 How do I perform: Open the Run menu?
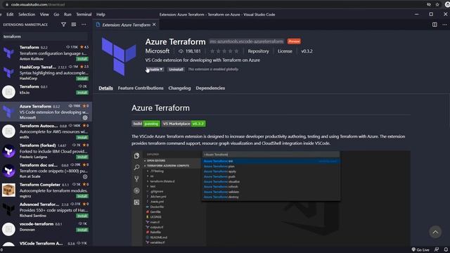pos(67,14)
